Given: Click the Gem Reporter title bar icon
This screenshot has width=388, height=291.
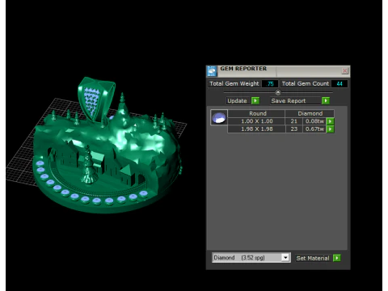Looking at the screenshot, I should coord(212,71).
